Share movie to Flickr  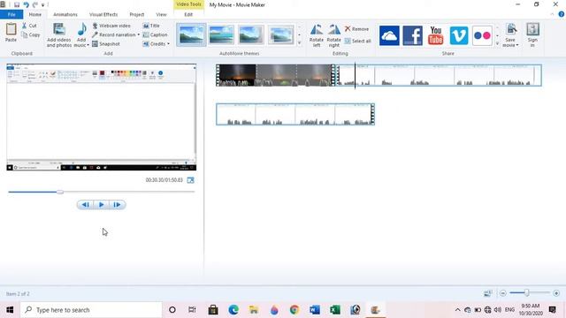coord(482,35)
